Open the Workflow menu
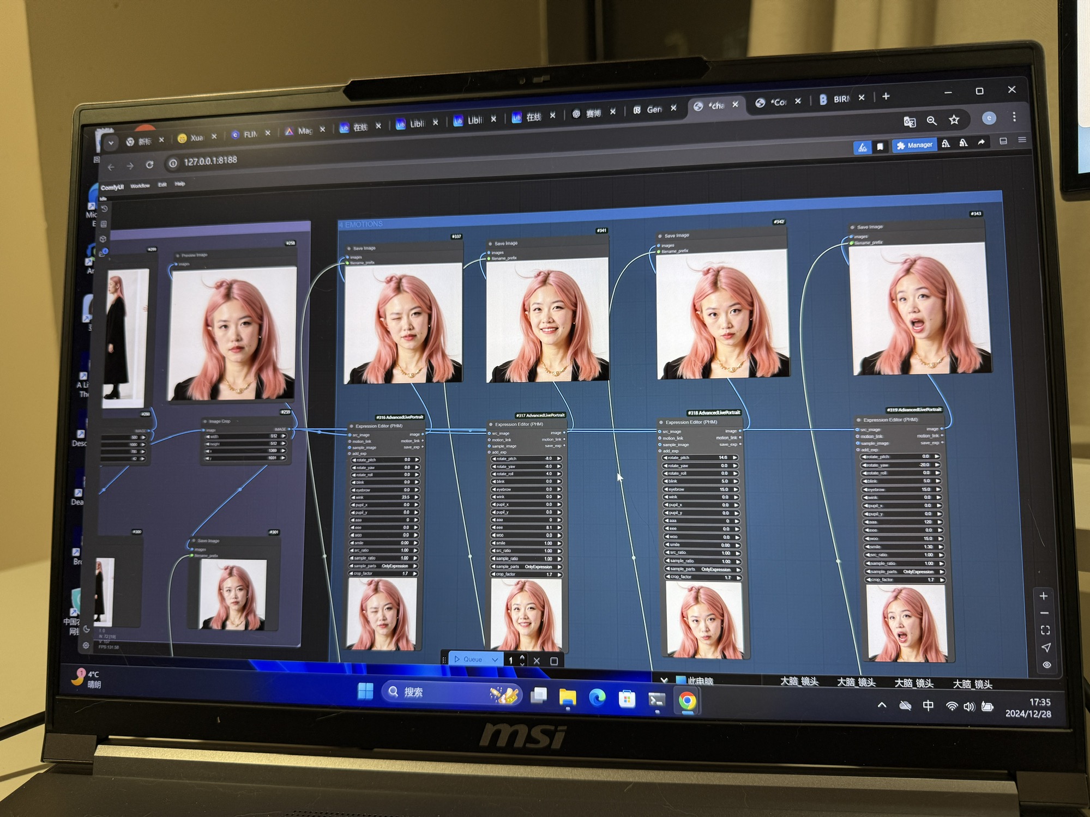1090x817 pixels. pos(140,186)
